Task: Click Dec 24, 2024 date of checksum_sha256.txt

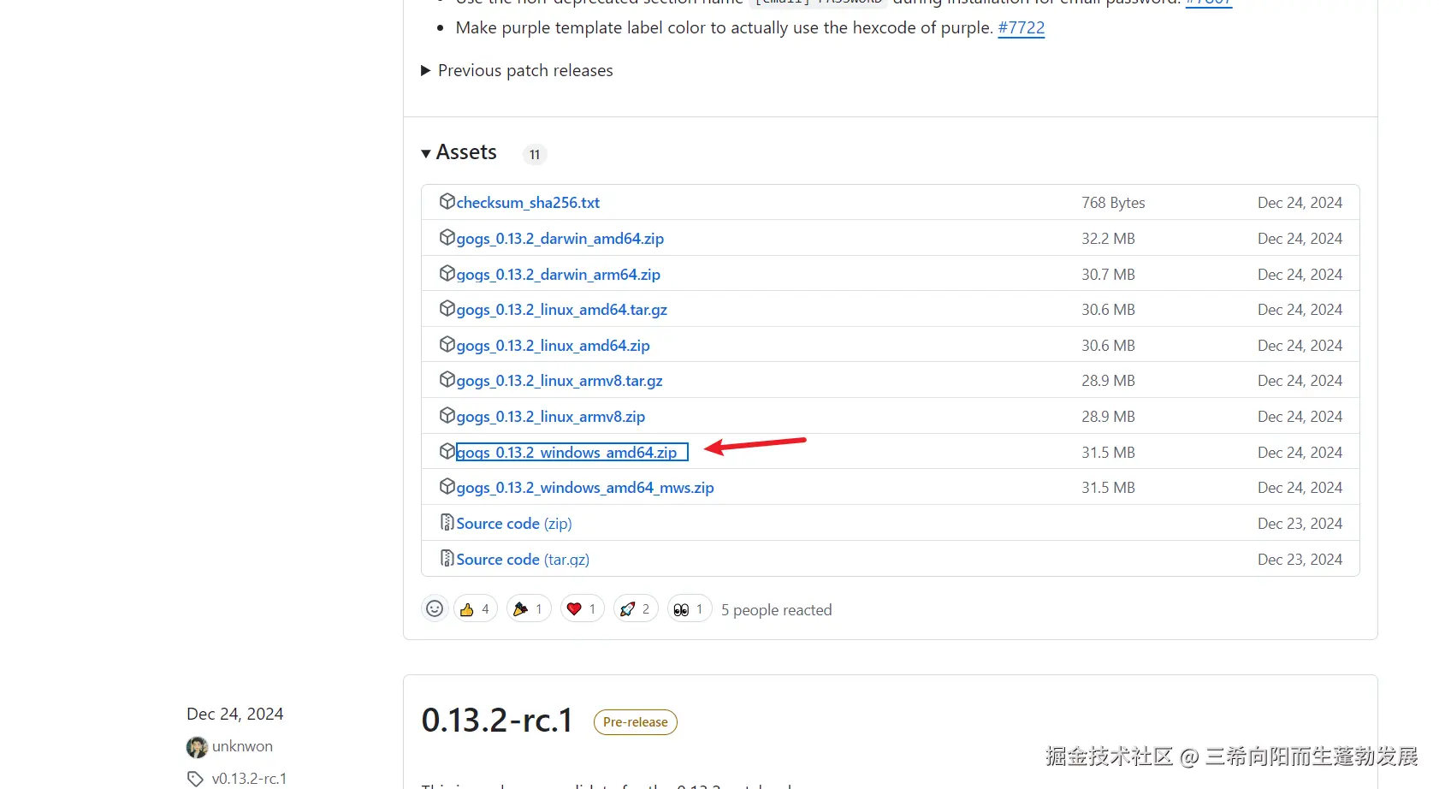Action: click(1300, 203)
